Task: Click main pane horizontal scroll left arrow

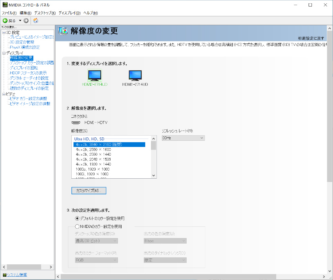Action: point(58,277)
